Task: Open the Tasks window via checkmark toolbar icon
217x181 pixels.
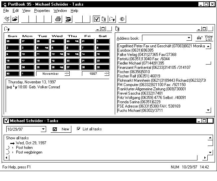Action: 97,19
